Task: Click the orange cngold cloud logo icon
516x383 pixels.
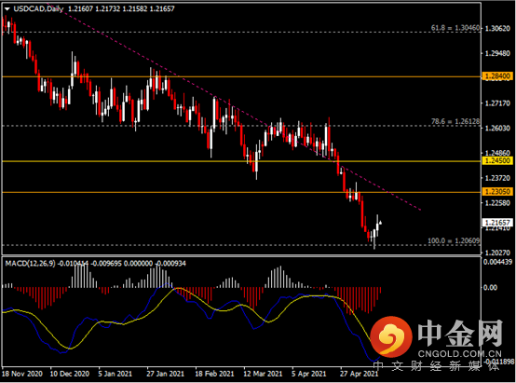Action: pyautogui.click(x=391, y=336)
